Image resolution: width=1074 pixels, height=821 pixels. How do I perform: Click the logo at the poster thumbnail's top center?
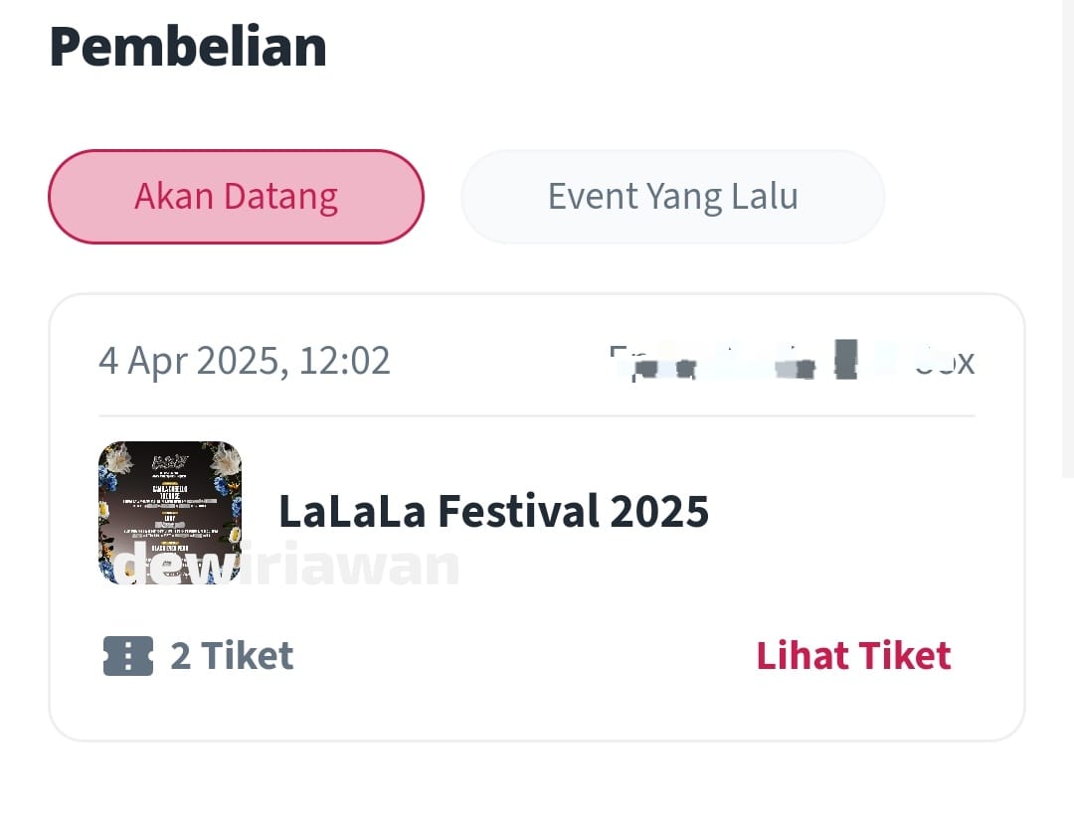pyautogui.click(x=170, y=461)
